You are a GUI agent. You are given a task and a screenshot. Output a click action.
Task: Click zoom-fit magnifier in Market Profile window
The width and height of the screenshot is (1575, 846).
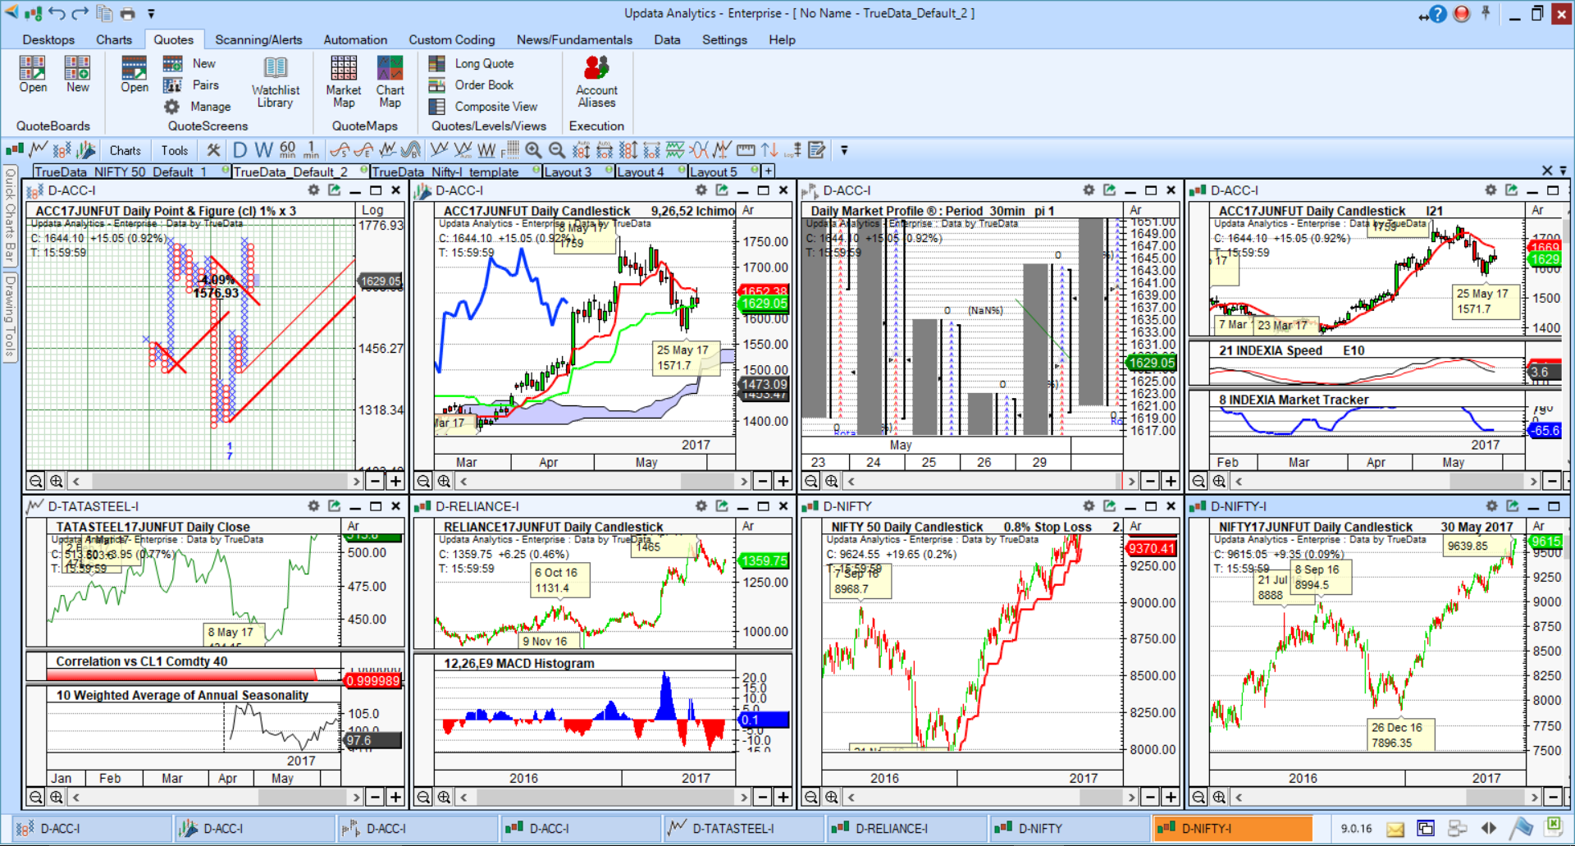832,481
